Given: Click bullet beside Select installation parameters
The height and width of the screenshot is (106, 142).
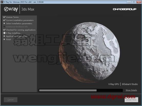Looking at the screenshot, I should pyautogui.click(x=4, y=23).
